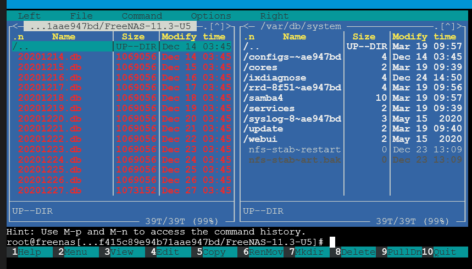Select file 20201221.db

tap(122, 129)
